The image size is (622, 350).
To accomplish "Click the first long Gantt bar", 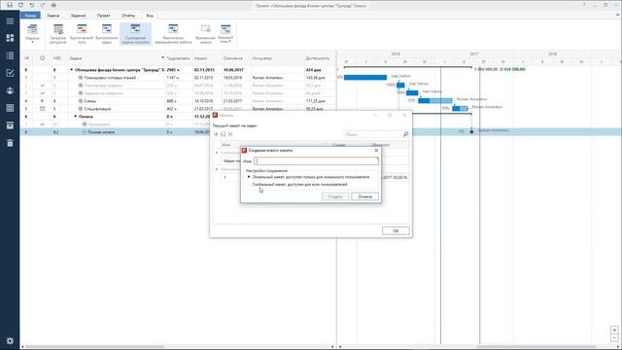I will click(x=365, y=78).
